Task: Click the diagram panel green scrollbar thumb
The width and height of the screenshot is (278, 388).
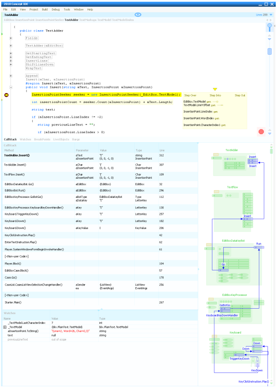Action: coord(271,151)
